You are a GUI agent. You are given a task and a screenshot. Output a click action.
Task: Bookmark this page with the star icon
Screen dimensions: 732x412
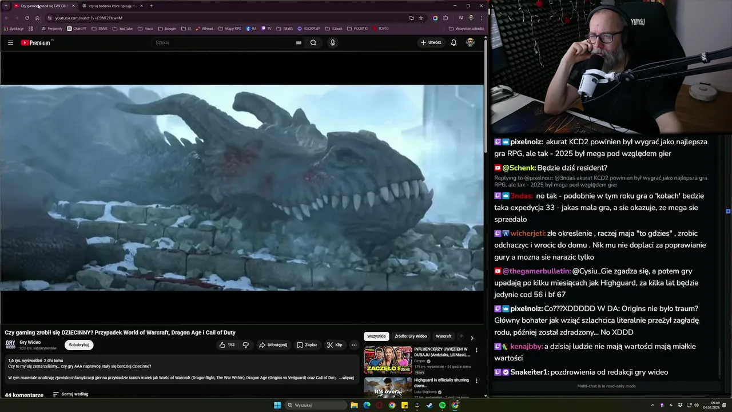[x=421, y=18]
